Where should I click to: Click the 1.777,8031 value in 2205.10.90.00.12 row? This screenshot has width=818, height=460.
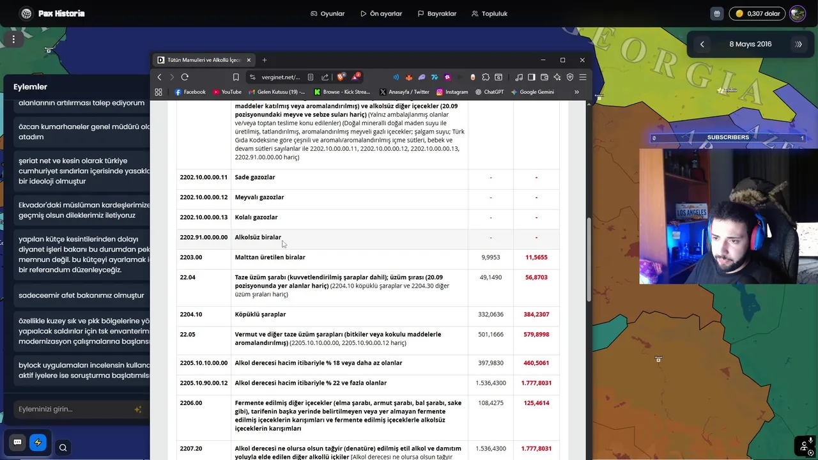coord(536,383)
